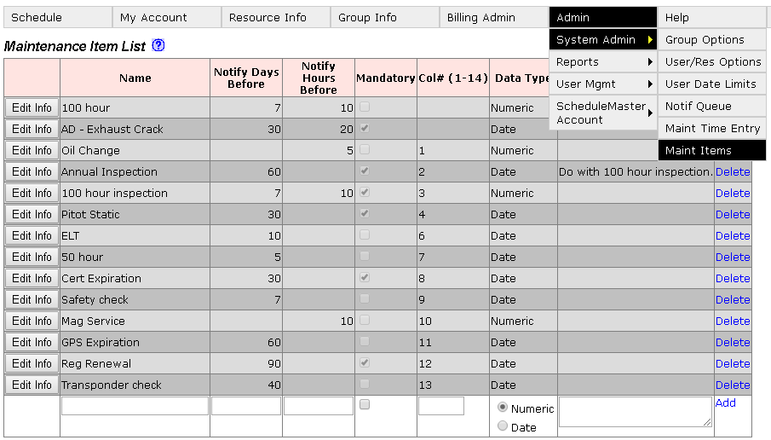Toggle Mandatory checkbox for 50 hour row
Image resolution: width=771 pixels, height=440 pixels.
point(365,256)
